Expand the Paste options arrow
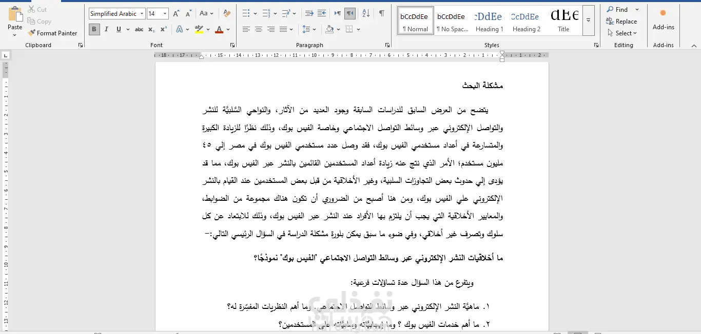Viewport: 701px width, 334px height. [15, 35]
